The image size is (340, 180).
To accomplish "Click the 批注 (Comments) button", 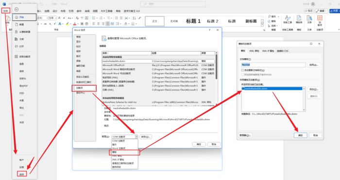I will click(309, 11).
